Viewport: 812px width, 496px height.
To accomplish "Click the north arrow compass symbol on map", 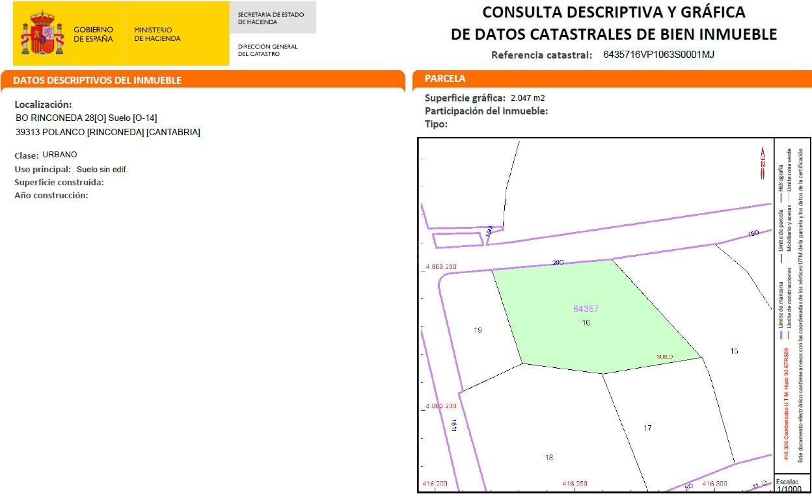I will pos(763,163).
